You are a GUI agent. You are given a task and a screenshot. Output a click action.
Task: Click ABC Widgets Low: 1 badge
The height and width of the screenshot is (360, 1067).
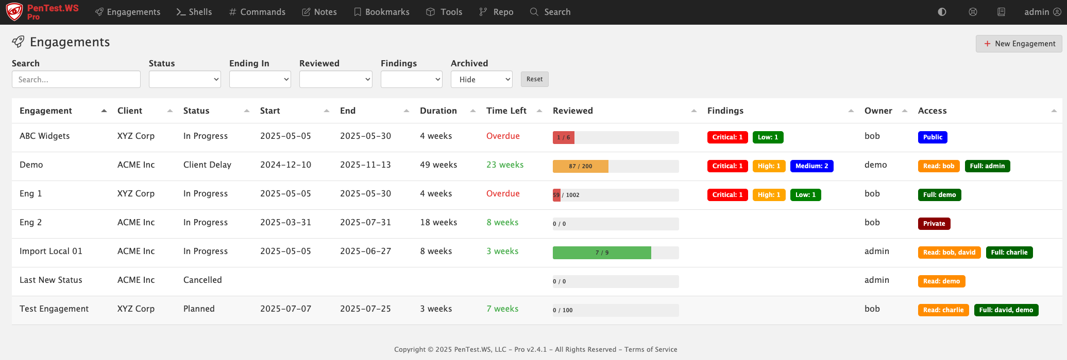tap(768, 137)
